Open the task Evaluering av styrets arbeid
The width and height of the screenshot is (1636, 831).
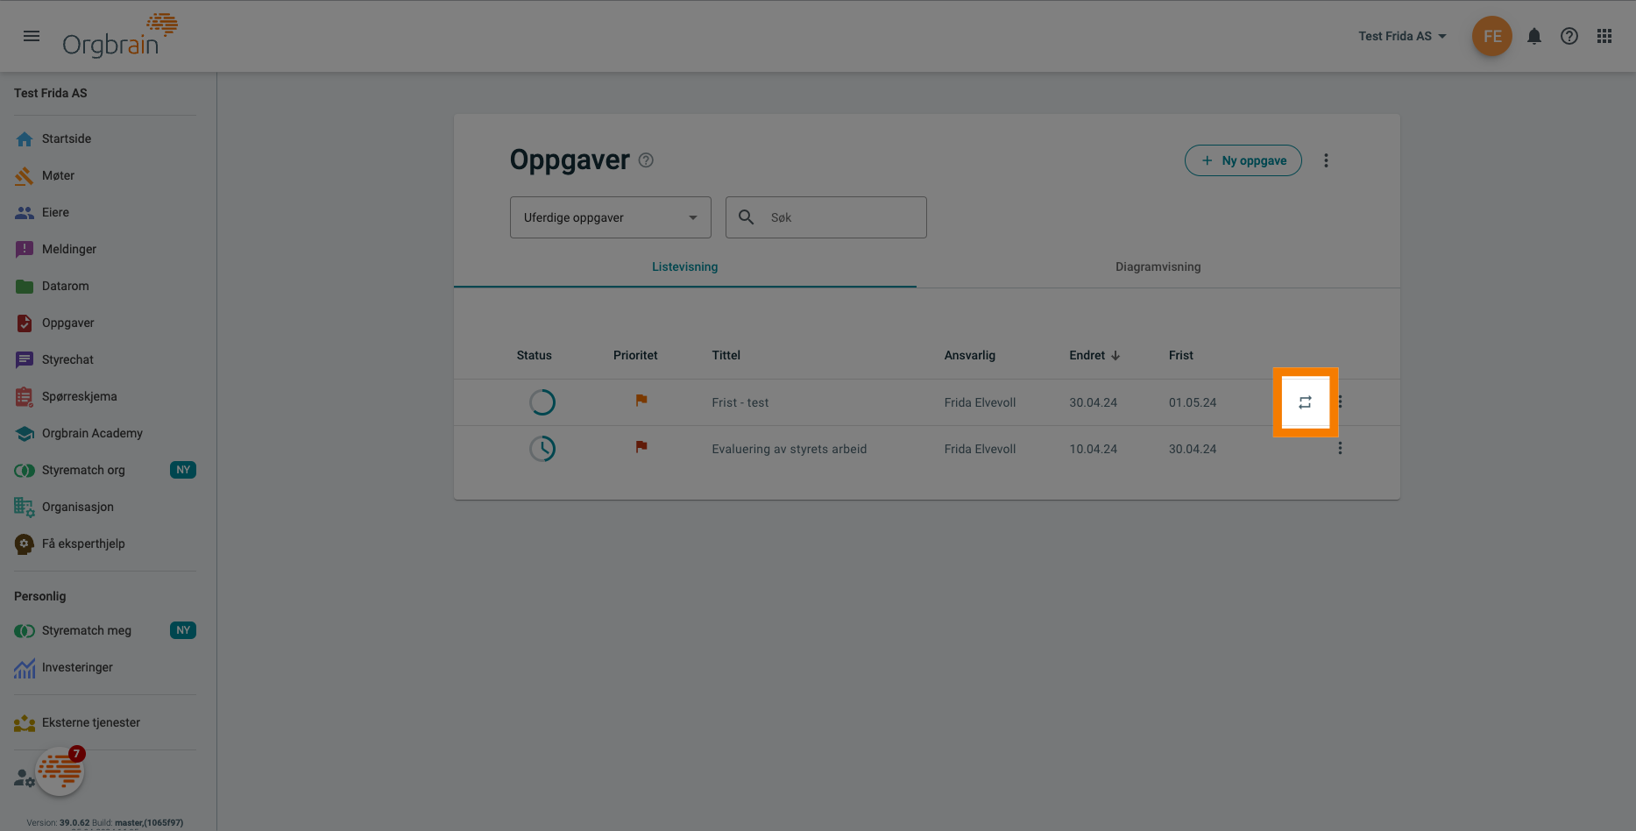click(x=789, y=449)
